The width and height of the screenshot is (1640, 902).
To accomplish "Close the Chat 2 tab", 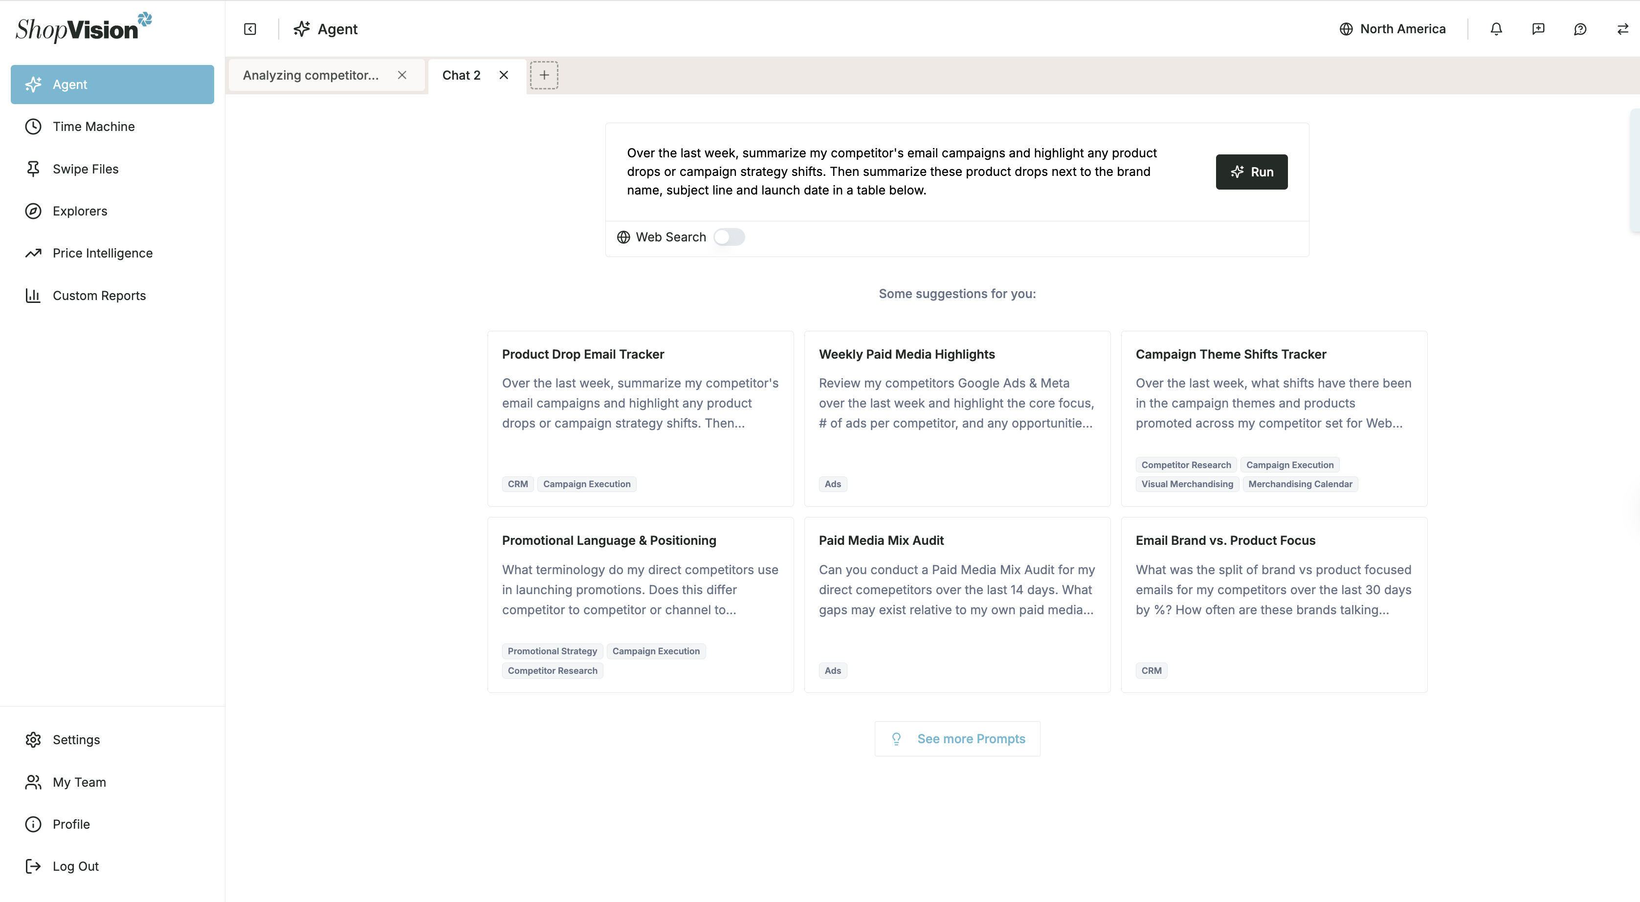I will [x=504, y=75].
